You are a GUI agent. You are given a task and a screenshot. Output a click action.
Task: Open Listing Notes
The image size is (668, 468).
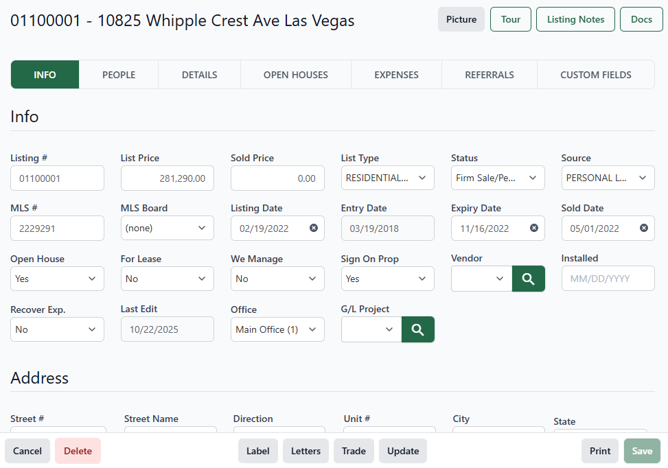(x=575, y=19)
